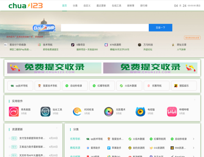Click the CG资源网 icon

[x=151, y=148]
